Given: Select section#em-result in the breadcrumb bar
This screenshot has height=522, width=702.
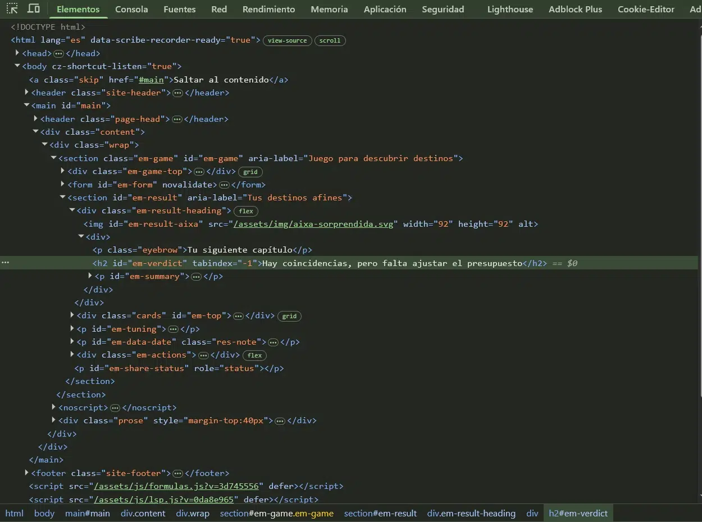Looking at the screenshot, I should point(380,513).
